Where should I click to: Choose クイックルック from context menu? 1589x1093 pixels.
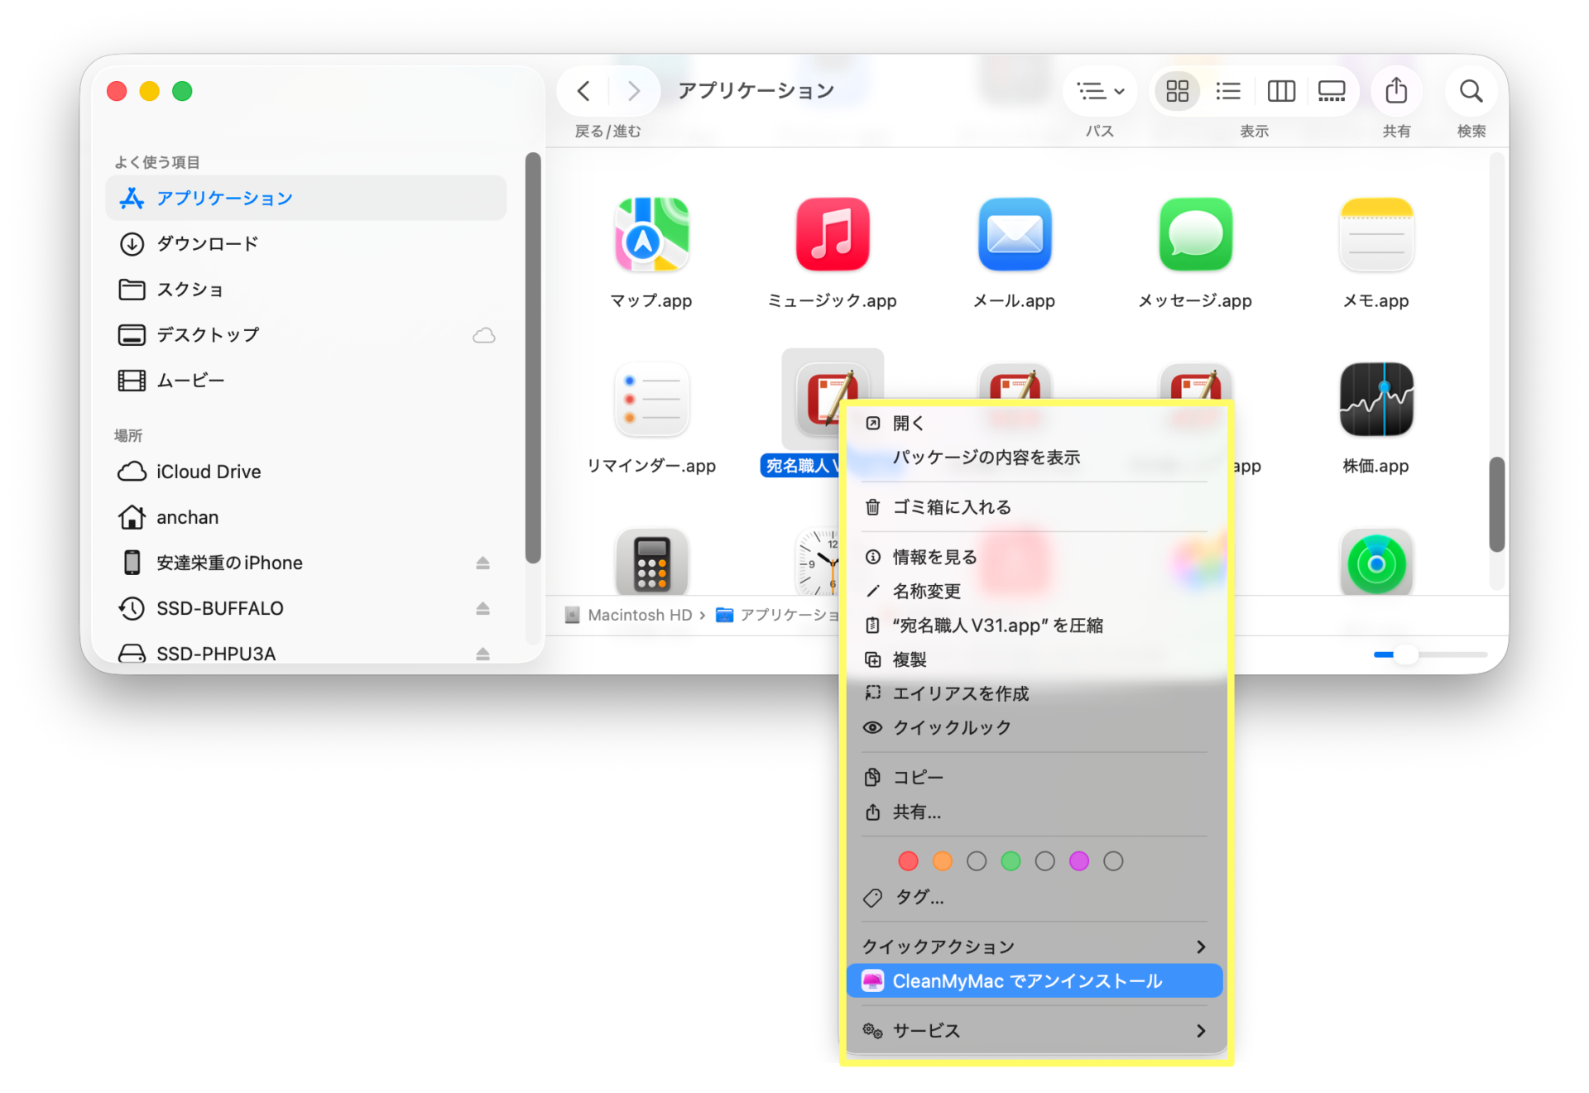[1035, 726]
